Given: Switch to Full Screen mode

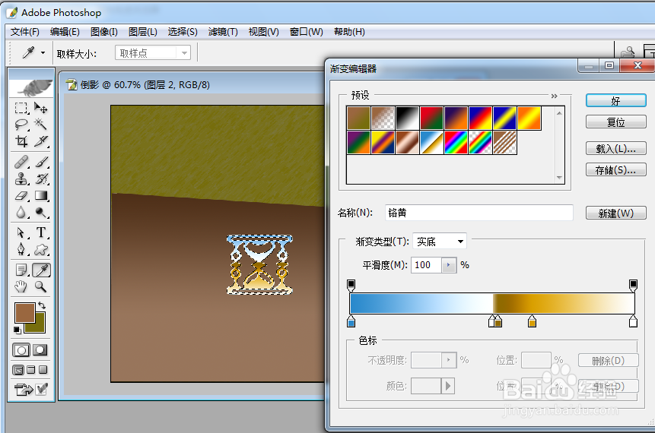Looking at the screenshot, I should [43, 370].
